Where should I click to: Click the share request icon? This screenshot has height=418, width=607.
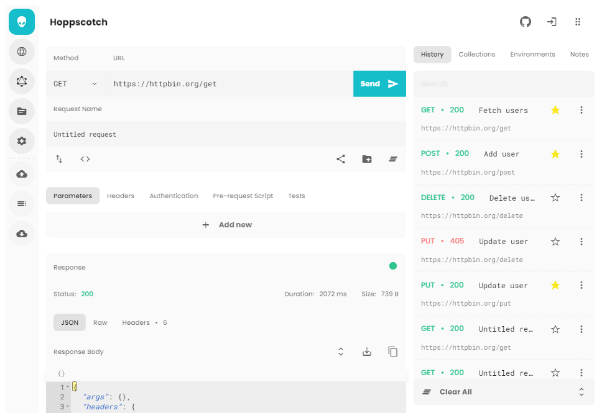pos(341,159)
